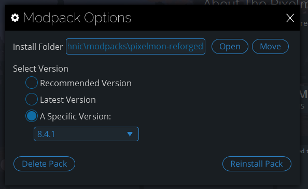
Task: Close the Modpack Options dialog with X
Action: click(290, 18)
